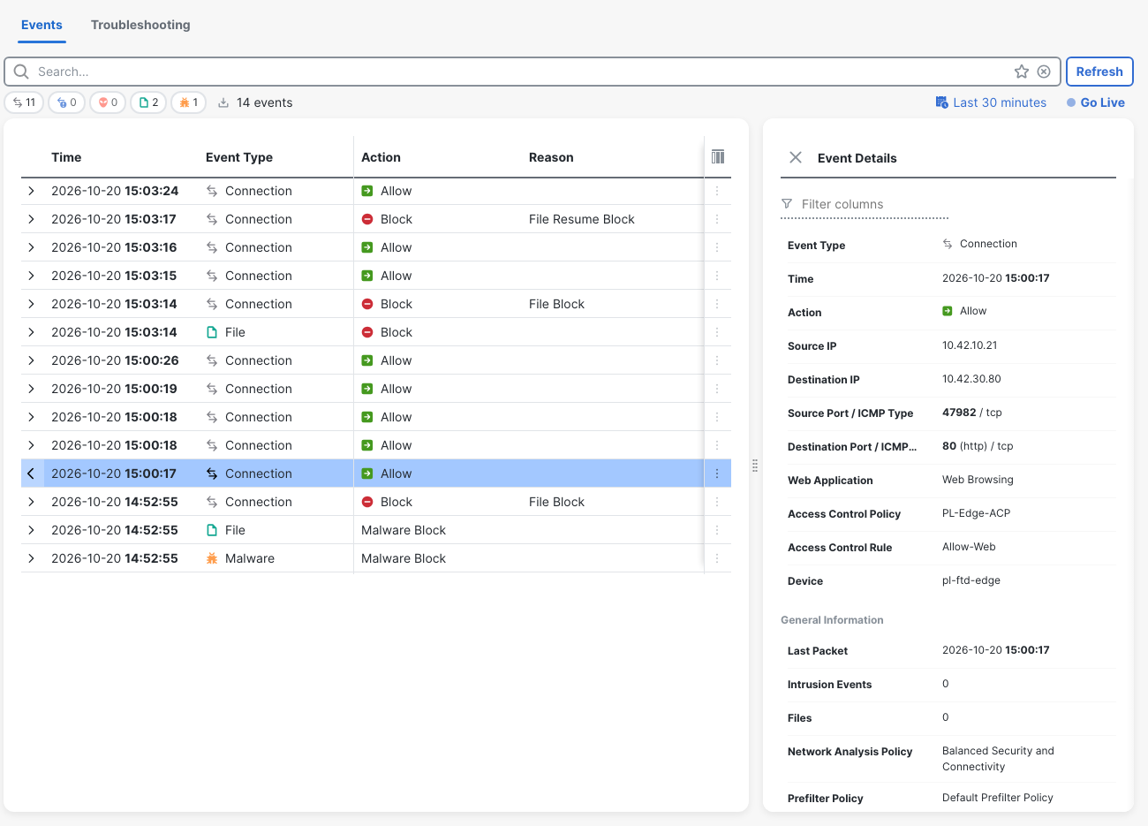Image resolution: width=1148 pixels, height=826 pixels.
Task: Click the Time column header
Action: (x=66, y=157)
